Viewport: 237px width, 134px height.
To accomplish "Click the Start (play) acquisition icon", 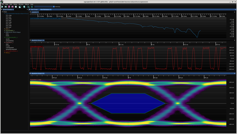I will pyautogui.click(x=2, y=7).
